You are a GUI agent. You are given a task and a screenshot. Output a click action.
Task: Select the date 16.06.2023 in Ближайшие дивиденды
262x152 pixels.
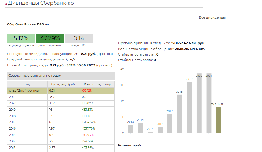[86, 65]
